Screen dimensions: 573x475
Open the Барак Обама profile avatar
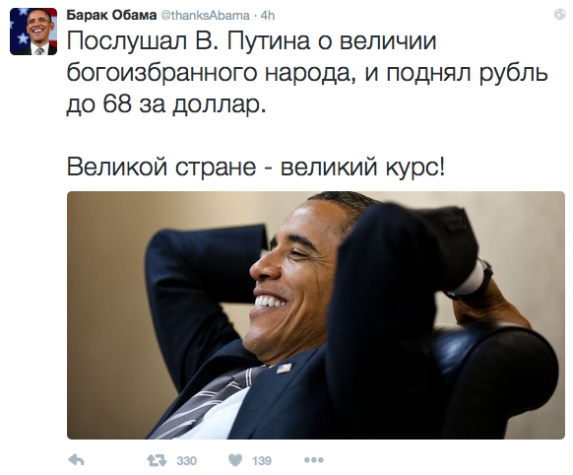(x=33, y=32)
